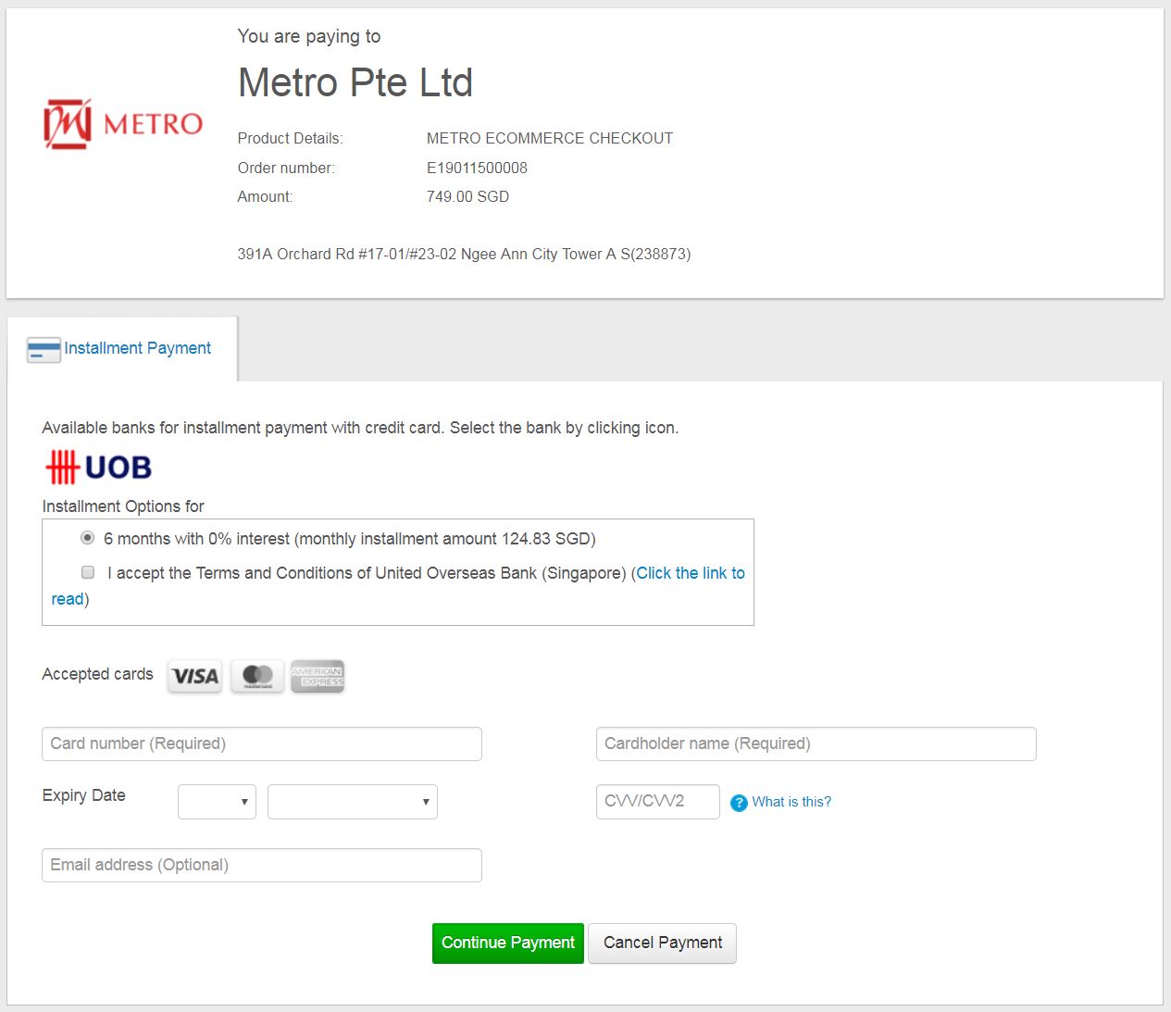Click the Mastercard icon
The height and width of the screenshot is (1012, 1171).
pos(257,676)
